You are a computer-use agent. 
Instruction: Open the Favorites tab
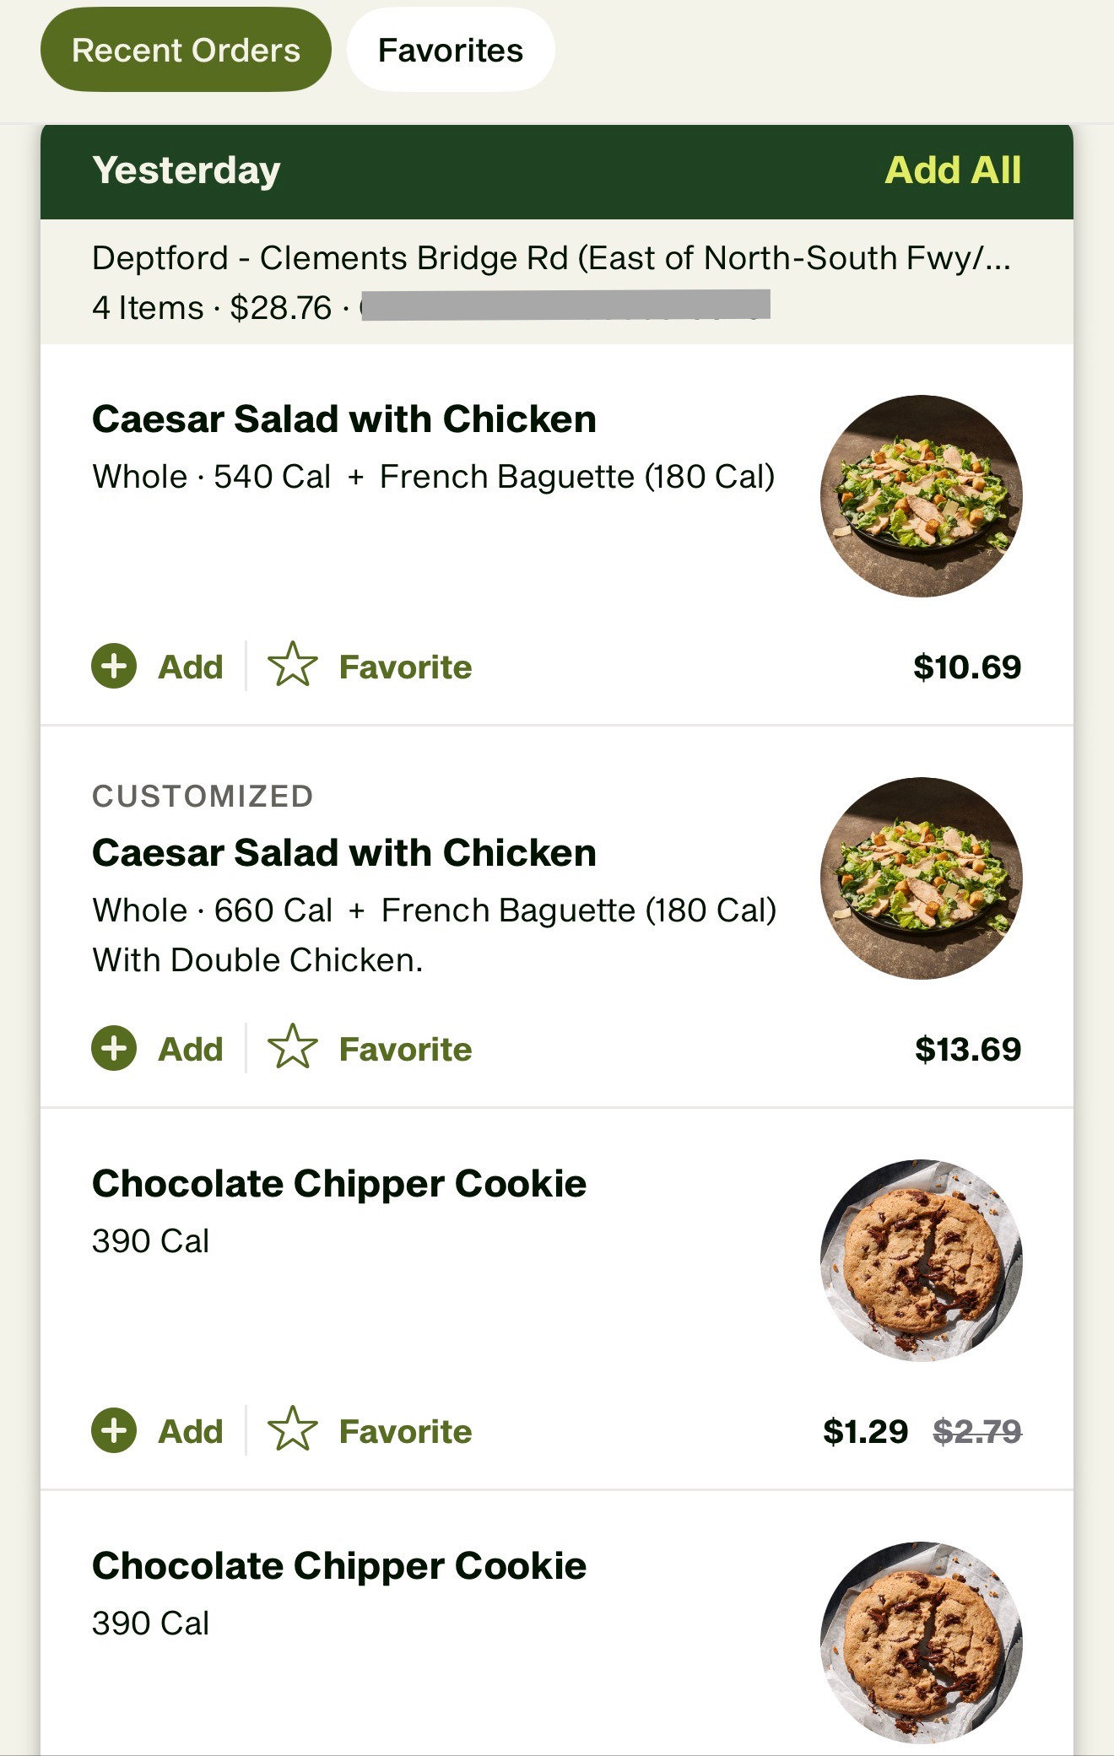click(451, 50)
